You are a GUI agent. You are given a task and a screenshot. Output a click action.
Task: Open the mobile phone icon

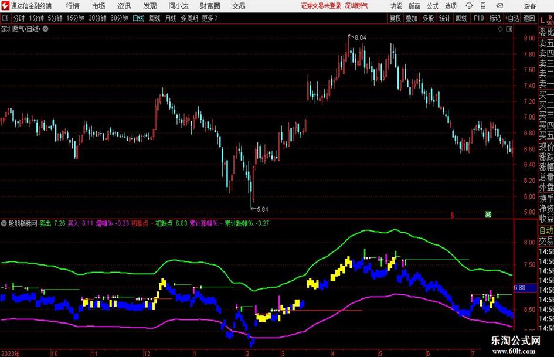tap(483, 6)
